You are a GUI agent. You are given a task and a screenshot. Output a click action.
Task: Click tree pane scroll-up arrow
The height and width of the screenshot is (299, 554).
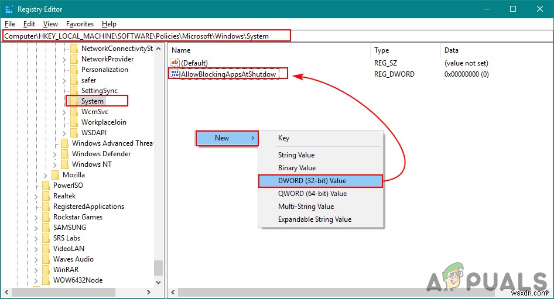158,49
